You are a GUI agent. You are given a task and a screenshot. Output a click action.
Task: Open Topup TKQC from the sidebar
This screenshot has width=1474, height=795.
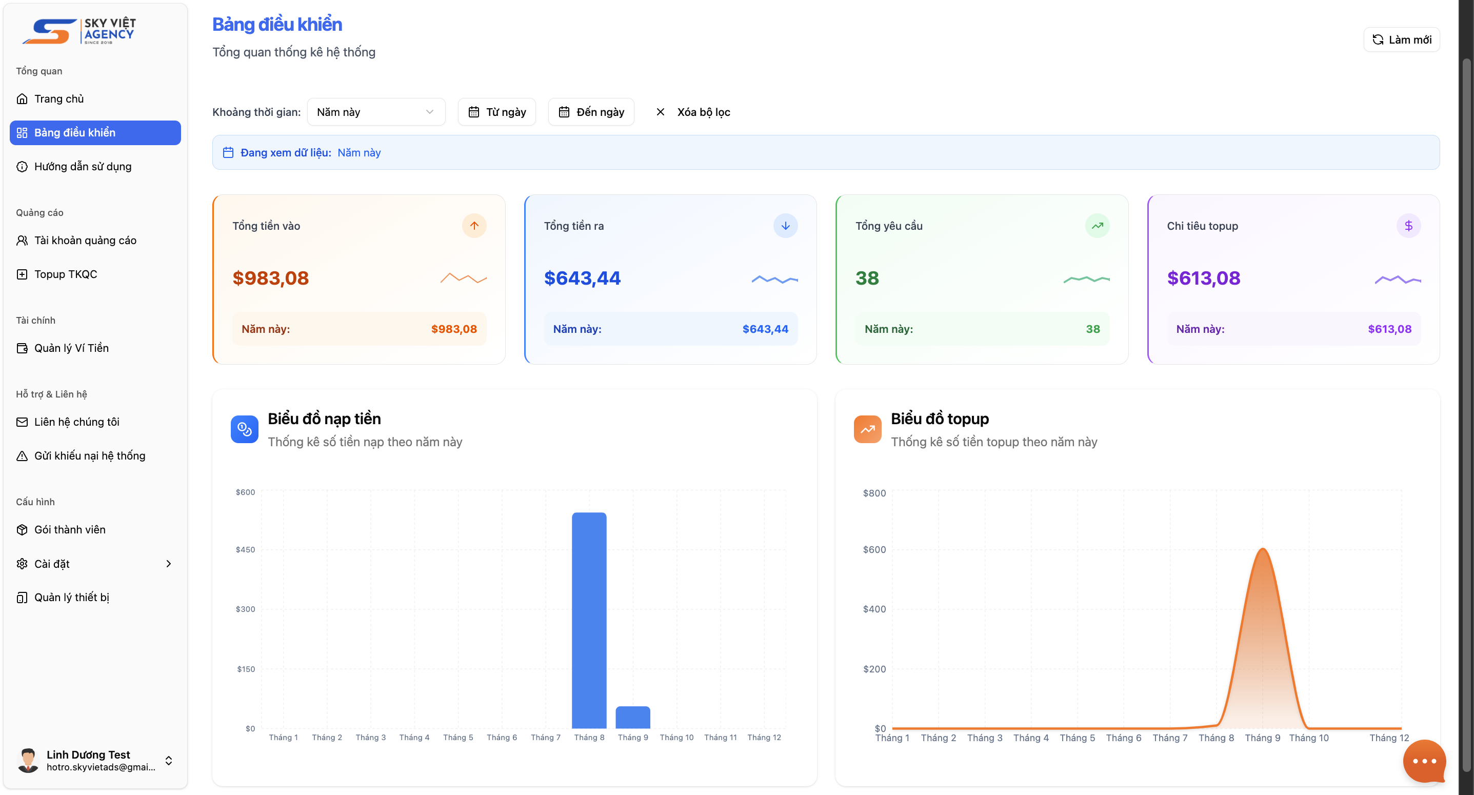pyautogui.click(x=65, y=274)
